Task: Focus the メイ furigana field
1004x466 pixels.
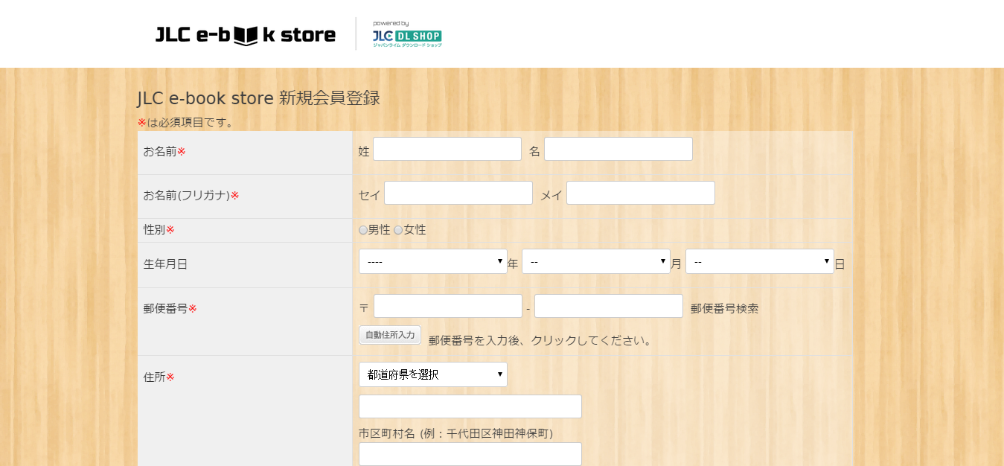Action: 641,193
